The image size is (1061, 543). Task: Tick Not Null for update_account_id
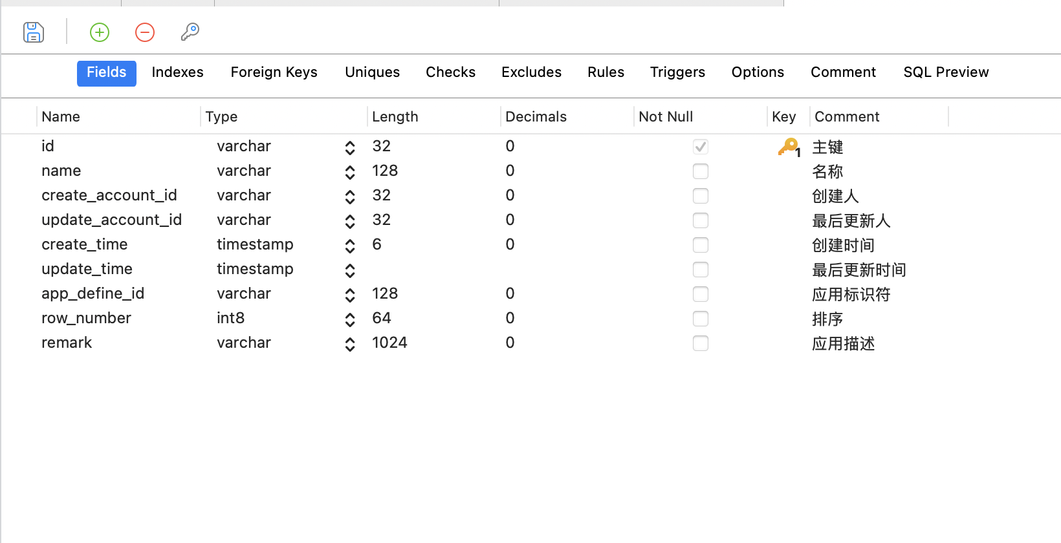pos(701,220)
